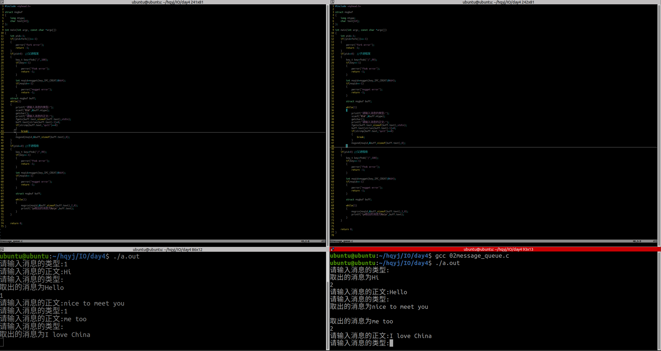Focus the title bar reading day4 86x12
This screenshot has width=661, height=351.
pos(167,250)
